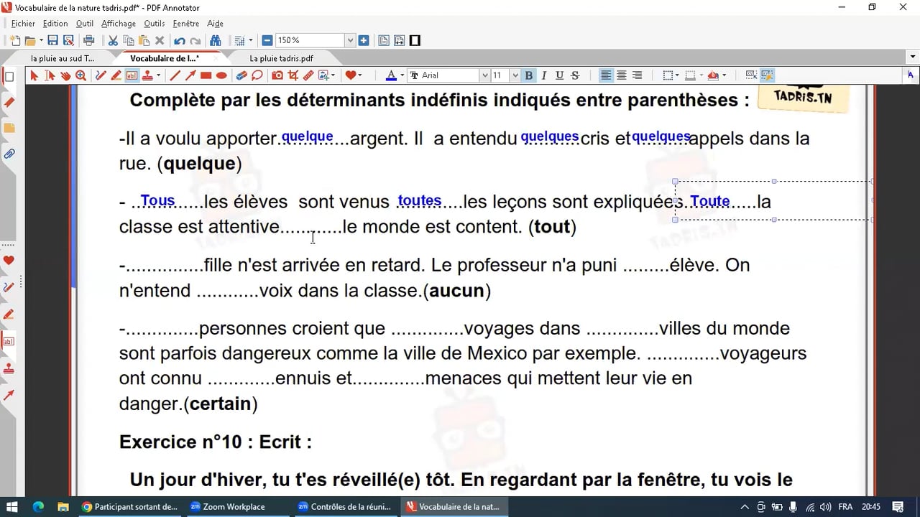Select the Stamp tool
Image resolution: width=920 pixels, height=517 pixels.
tap(147, 75)
